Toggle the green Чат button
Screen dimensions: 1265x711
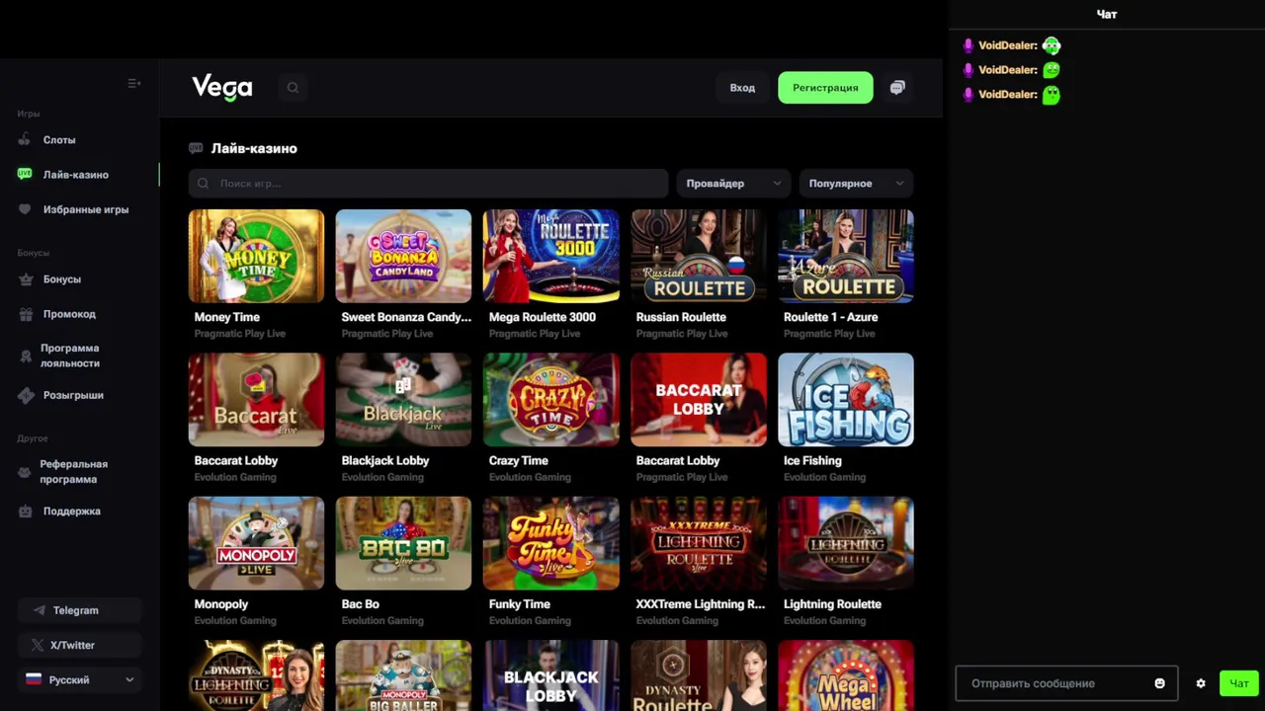pos(1239,683)
